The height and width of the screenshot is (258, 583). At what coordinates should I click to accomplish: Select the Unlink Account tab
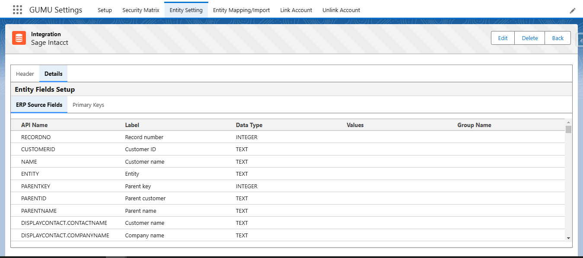pyautogui.click(x=341, y=10)
